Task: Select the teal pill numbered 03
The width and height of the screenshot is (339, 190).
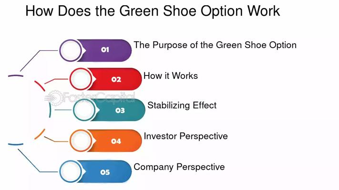Action: [x=120, y=110]
